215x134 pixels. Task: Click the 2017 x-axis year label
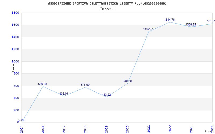[x=64, y=129]
